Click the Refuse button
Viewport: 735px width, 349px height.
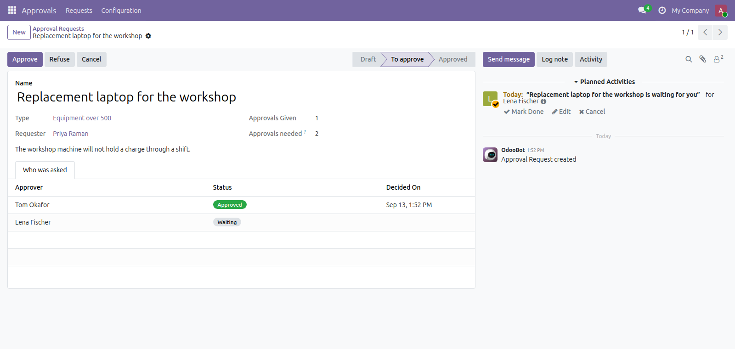pos(60,59)
